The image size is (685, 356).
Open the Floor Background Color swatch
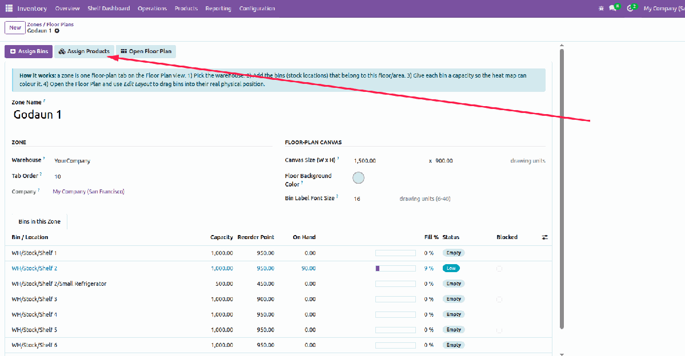point(358,178)
